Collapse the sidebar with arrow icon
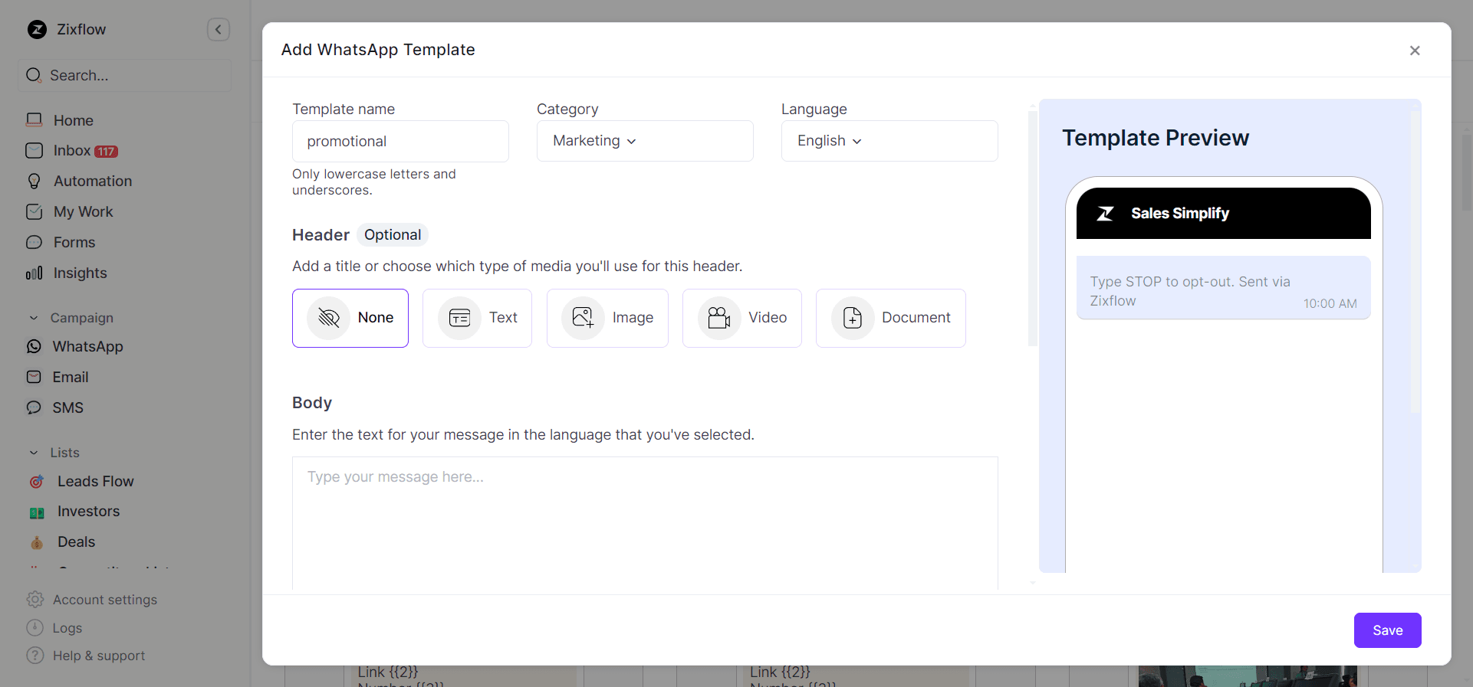Image resolution: width=1473 pixels, height=687 pixels. click(219, 30)
